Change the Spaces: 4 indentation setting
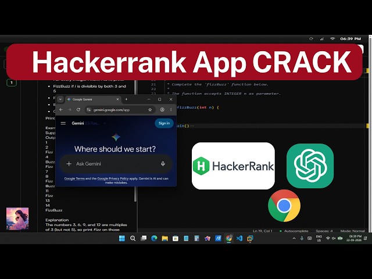Viewport: 372px width, 279px height. tap(324, 231)
